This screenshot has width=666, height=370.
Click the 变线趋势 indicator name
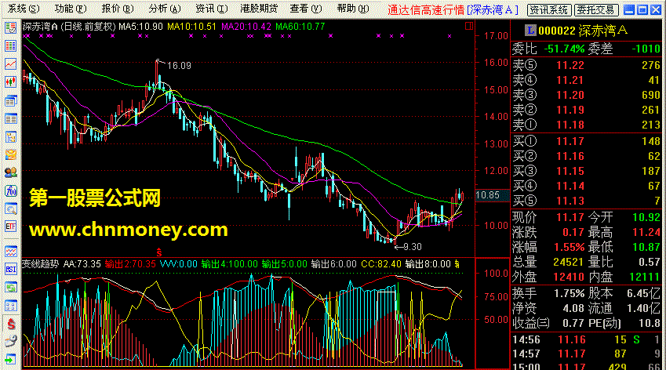(x=40, y=264)
